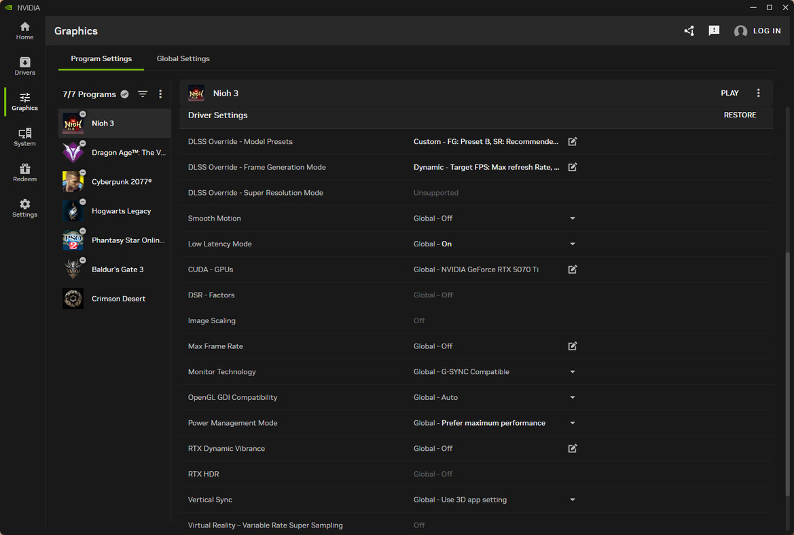Image resolution: width=794 pixels, height=535 pixels.
Task: Select Crimson Desert in program list
Action: click(118, 299)
